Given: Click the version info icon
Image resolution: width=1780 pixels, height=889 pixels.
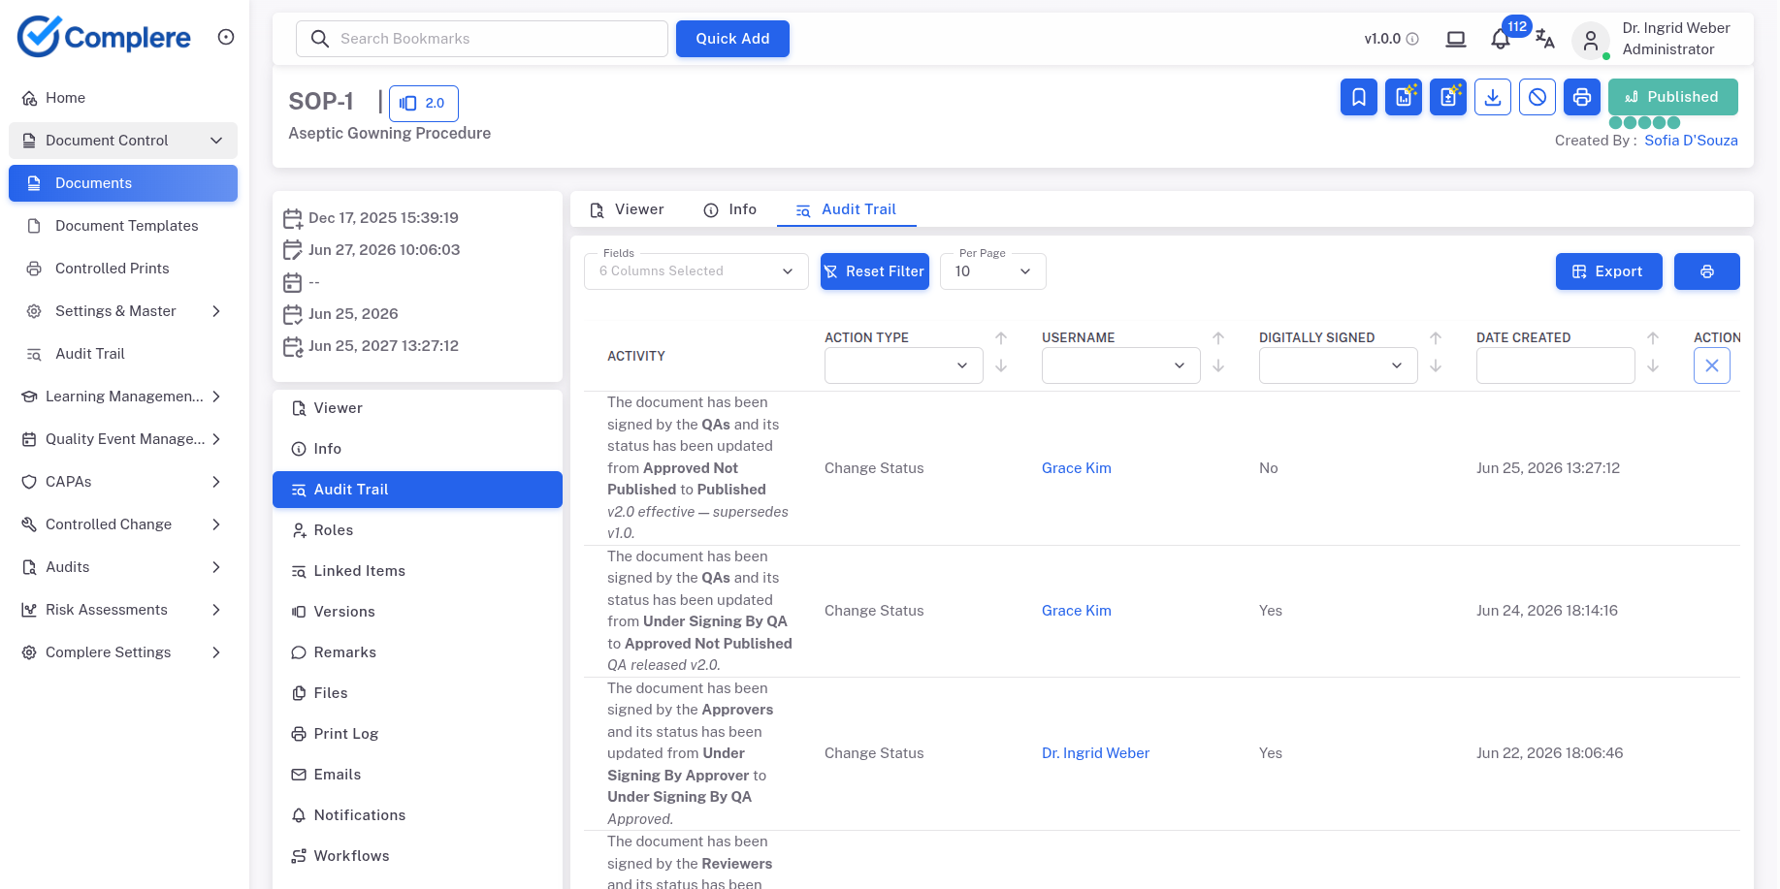Looking at the screenshot, I should tap(1412, 39).
